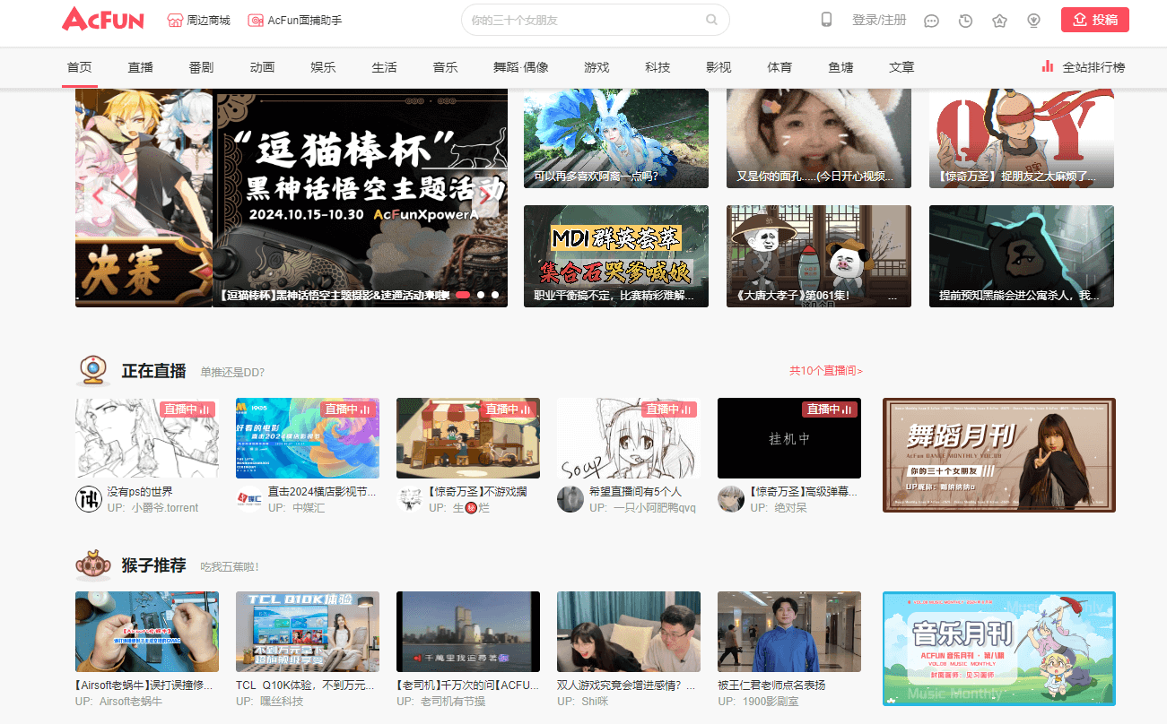Open 周边商城 shop icon link

(198, 20)
